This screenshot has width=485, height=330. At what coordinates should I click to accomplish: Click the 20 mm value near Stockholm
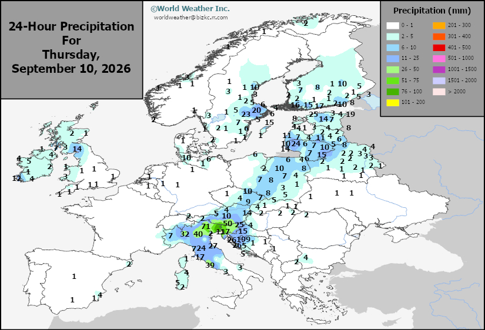pos(256,110)
